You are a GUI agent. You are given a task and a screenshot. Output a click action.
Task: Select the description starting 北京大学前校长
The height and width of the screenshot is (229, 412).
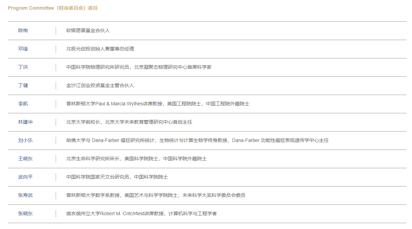129,122
